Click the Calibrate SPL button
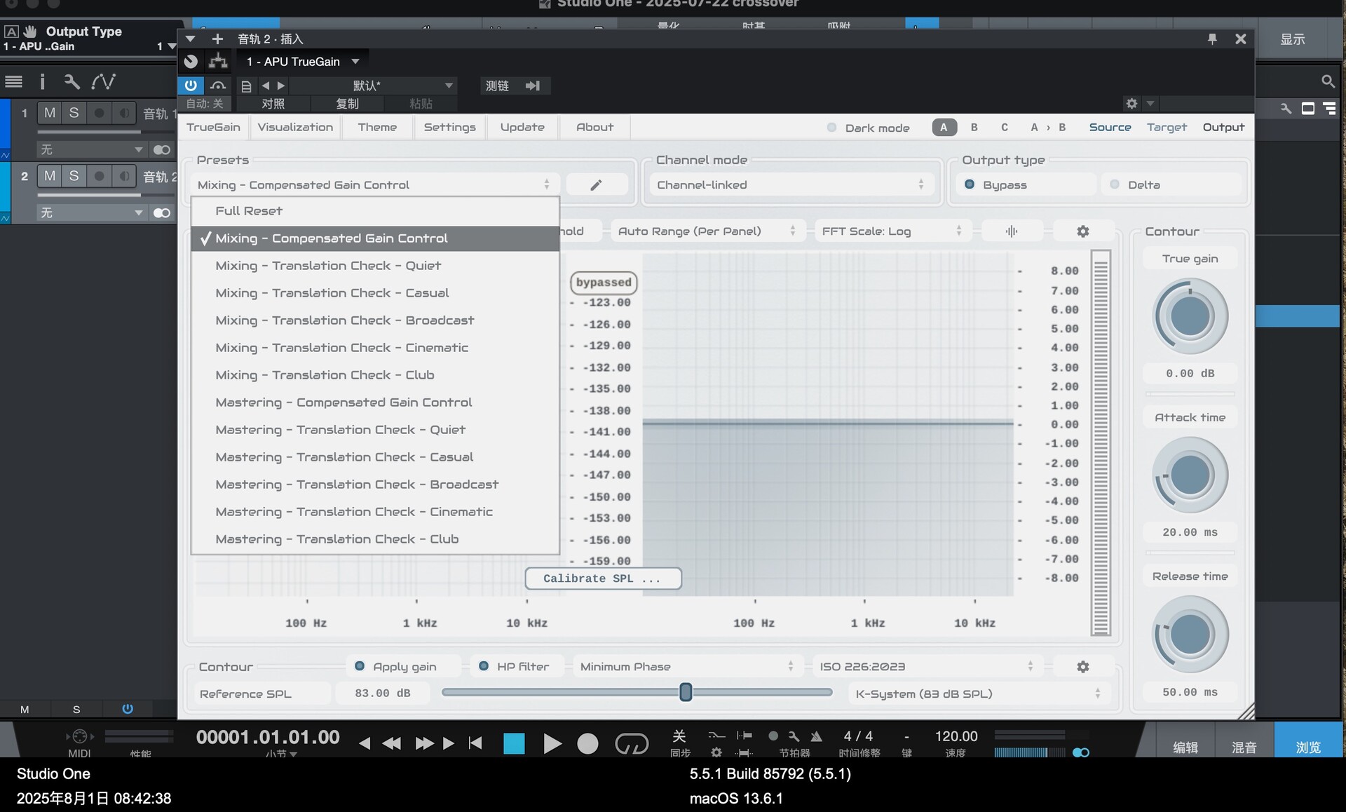This screenshot has height=812, width=1346. pyautogui.click(x=603, y=578)
